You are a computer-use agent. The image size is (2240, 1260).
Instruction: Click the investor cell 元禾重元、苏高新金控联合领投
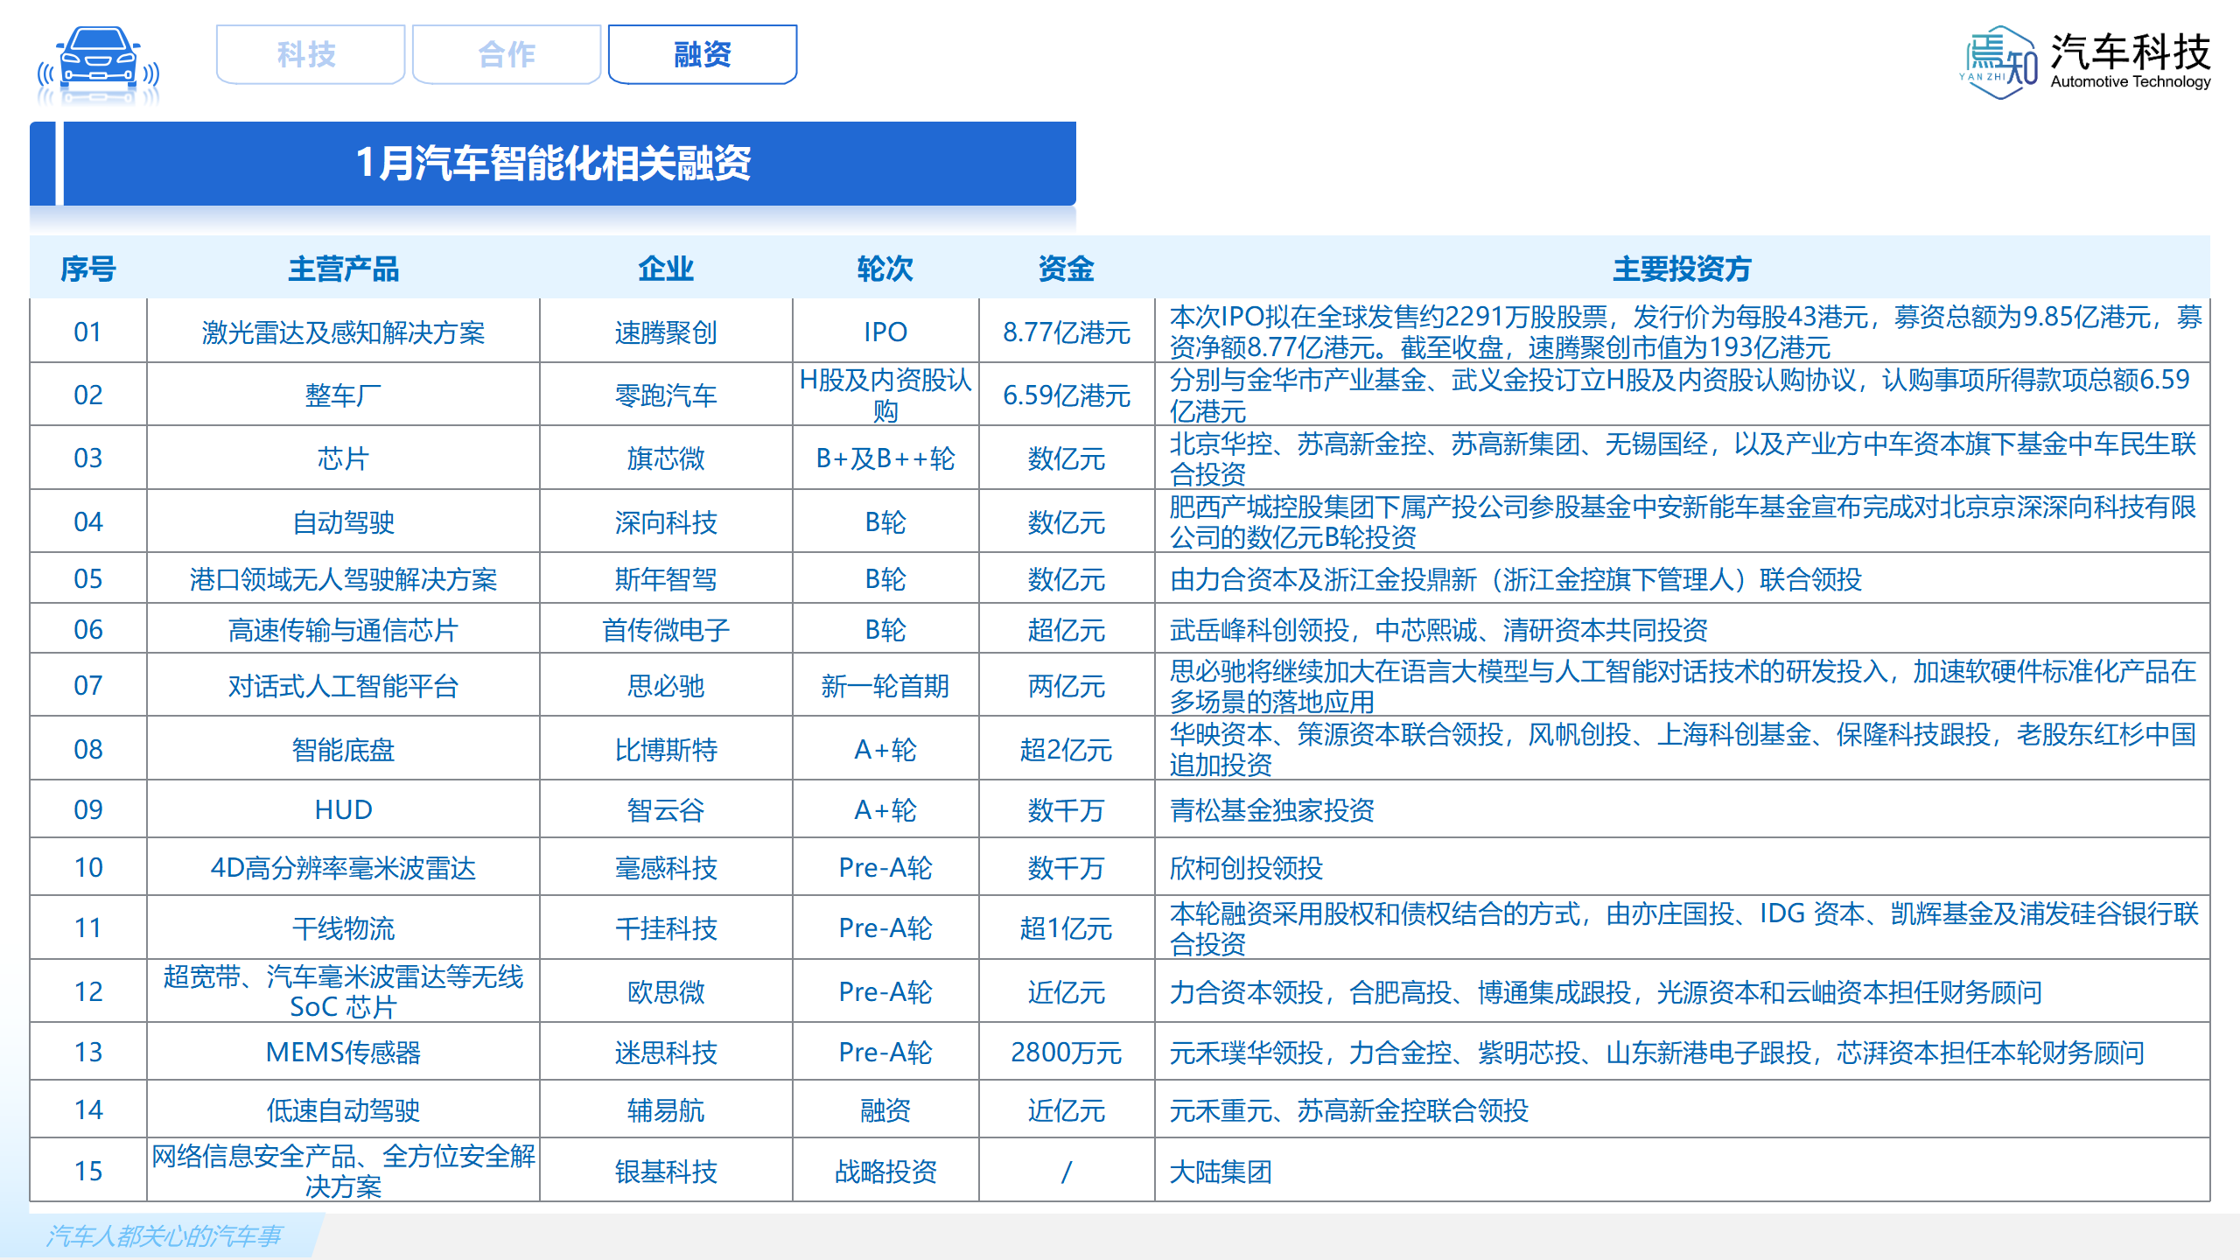tap(1682, 1109)
